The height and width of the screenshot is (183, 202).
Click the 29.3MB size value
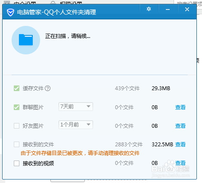161,88
